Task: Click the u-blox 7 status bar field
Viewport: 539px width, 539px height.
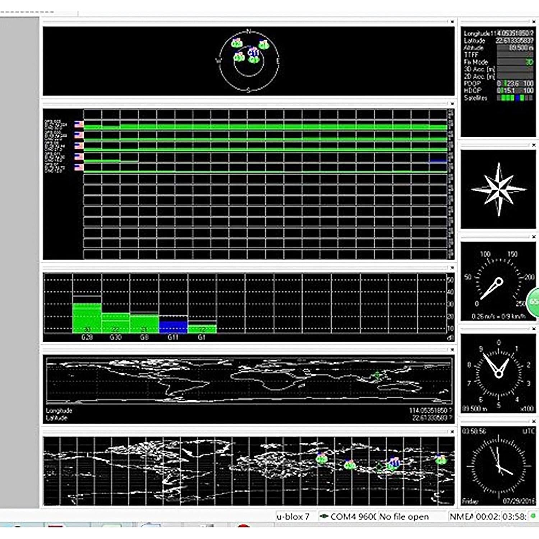Action: coord(293,516)
